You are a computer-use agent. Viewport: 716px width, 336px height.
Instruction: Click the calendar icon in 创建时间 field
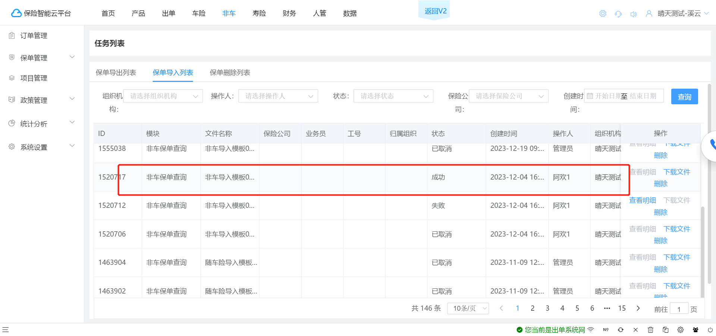tap(590, 96)
